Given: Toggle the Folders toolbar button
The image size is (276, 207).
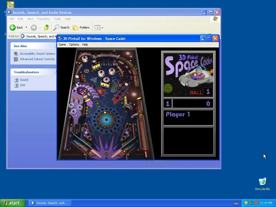Looking at the screenshot, I should [x=81, y=27].
